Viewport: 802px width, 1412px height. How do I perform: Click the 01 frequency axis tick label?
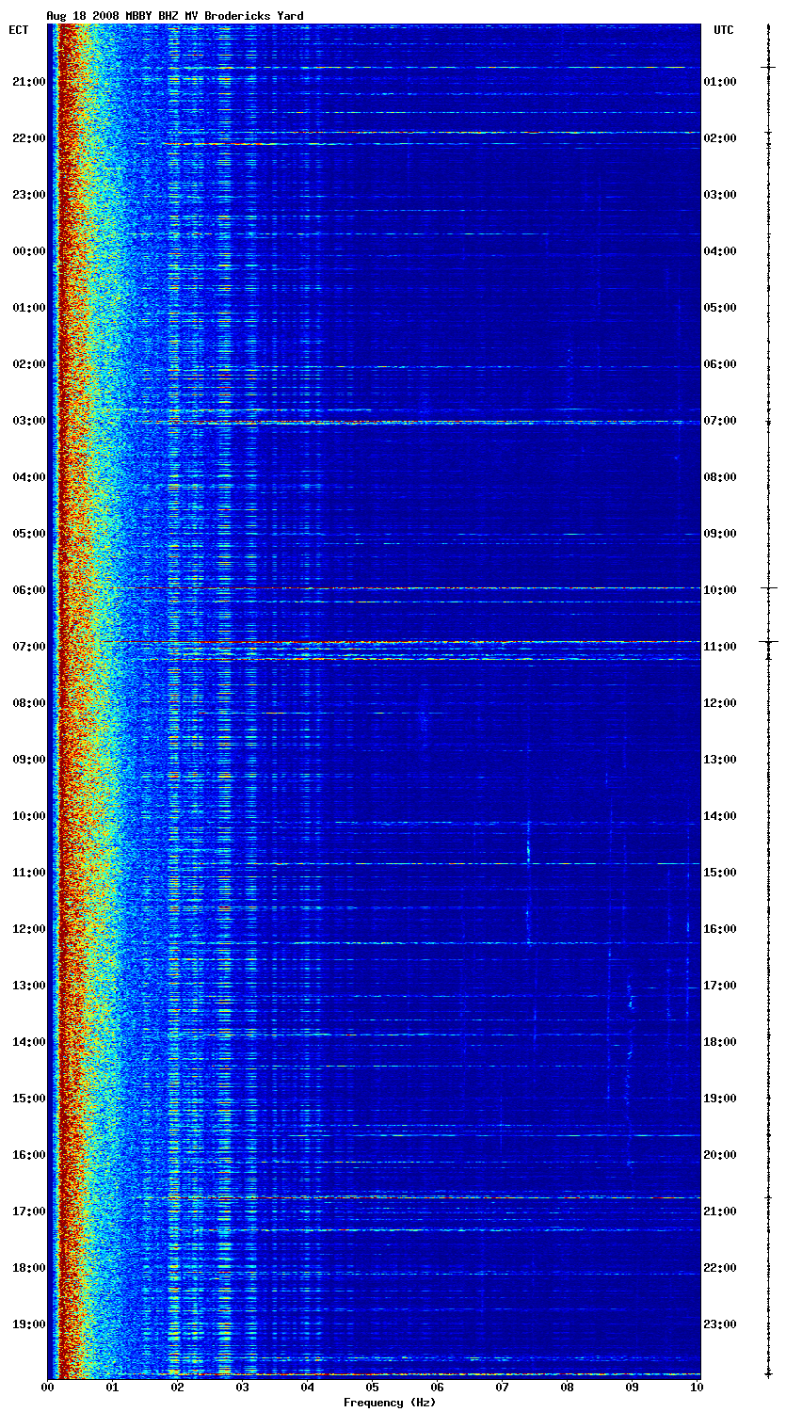(112, 1388)
